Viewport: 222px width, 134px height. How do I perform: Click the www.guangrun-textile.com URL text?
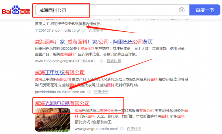point(96,129)
